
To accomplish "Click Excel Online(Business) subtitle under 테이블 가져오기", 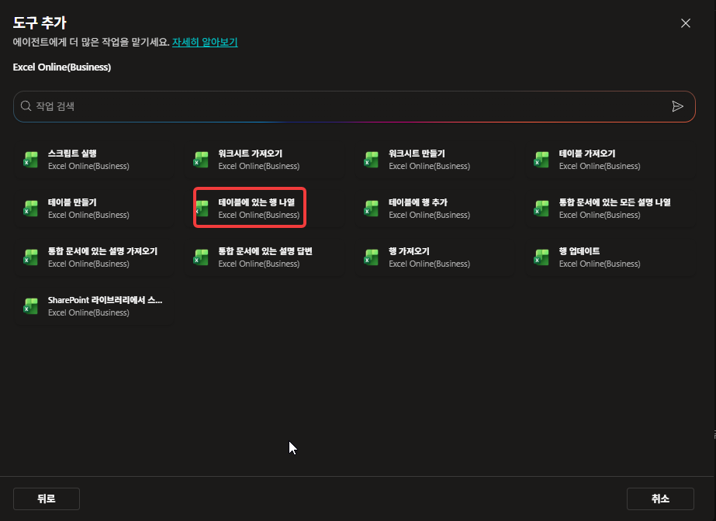I will (600, 166).
